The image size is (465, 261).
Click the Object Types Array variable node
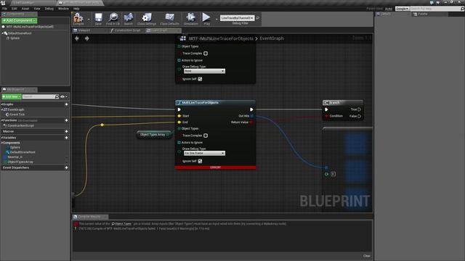click(x=154, y=135)
